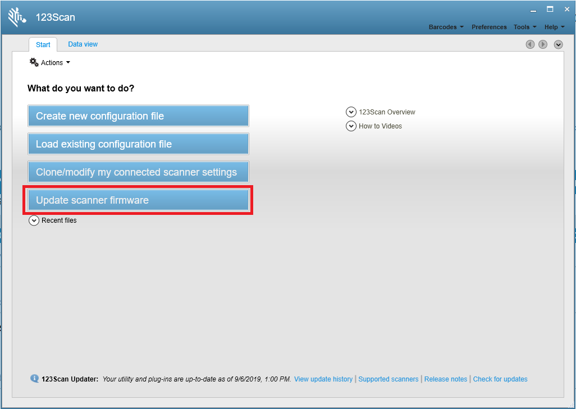
Task: Expand the 123Scan Overview section
Action: point(351,112)
